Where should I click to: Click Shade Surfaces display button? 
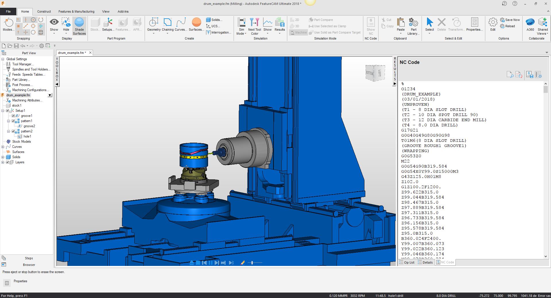[79, 26]
